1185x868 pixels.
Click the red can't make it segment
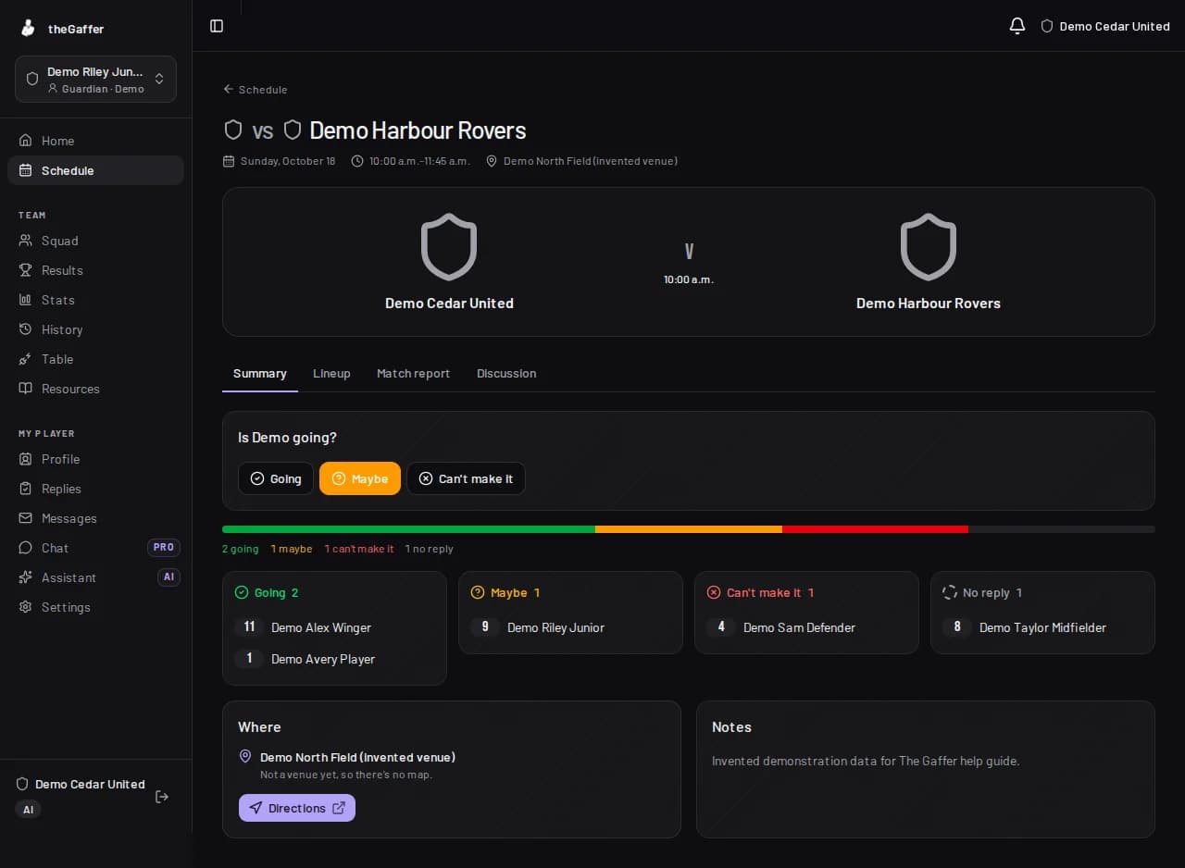[x=875, y=529]
